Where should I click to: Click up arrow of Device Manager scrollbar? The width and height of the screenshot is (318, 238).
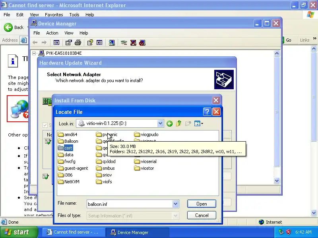[x=277, y=54]
